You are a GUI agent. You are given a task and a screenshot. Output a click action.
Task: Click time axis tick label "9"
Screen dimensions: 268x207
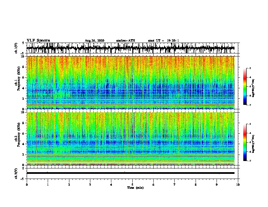coord(217,185)
